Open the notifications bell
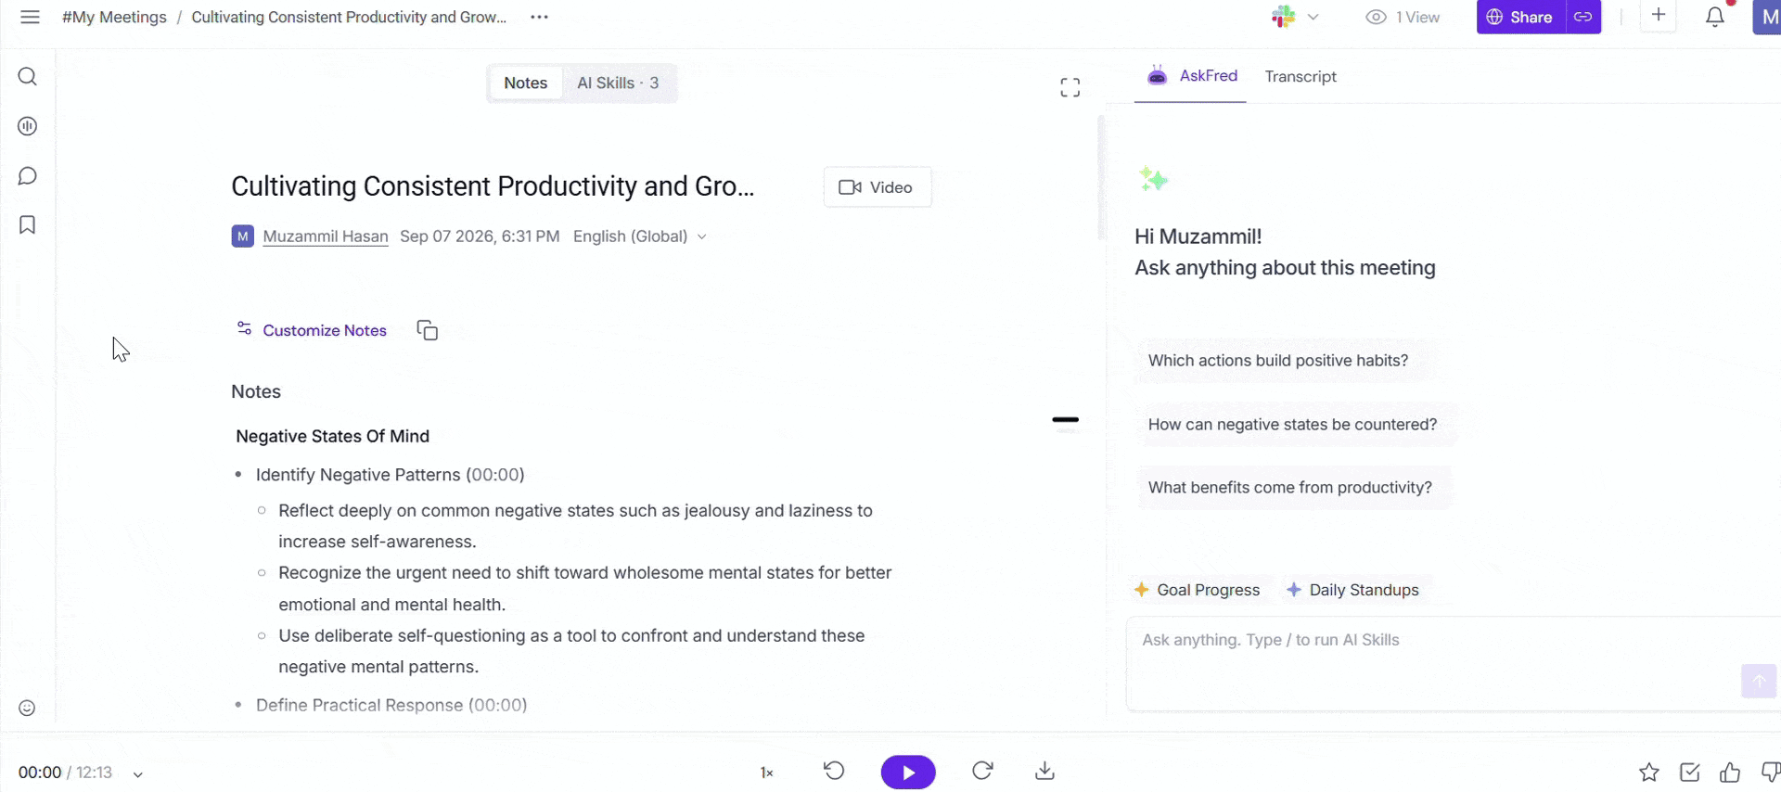This screenshot has width=1781, height=792. 1715,17
